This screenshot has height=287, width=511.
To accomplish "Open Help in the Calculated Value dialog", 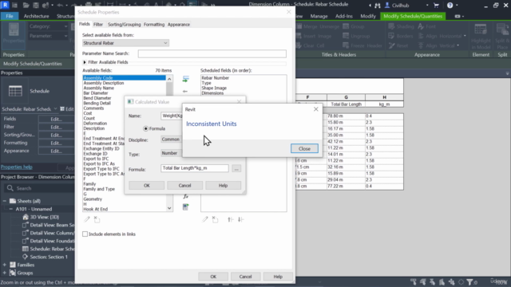I will 223,186.
